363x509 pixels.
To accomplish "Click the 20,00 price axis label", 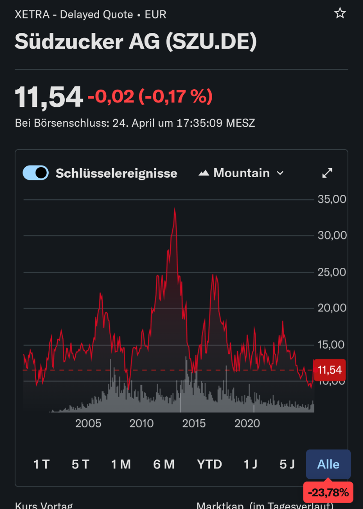I will [332, 308].
